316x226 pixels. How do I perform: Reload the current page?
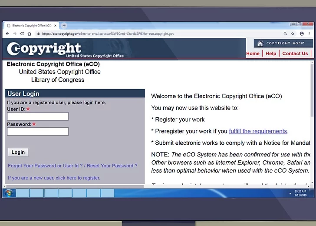22,33
